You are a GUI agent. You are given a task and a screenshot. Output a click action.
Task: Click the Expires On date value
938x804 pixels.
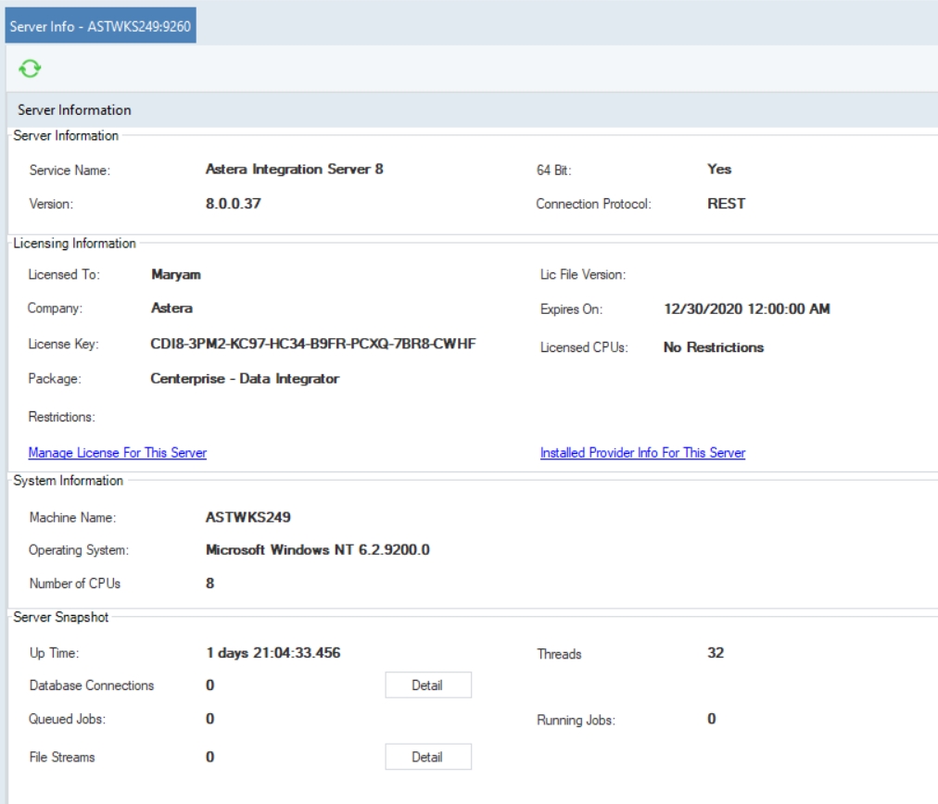coord(746,309)
